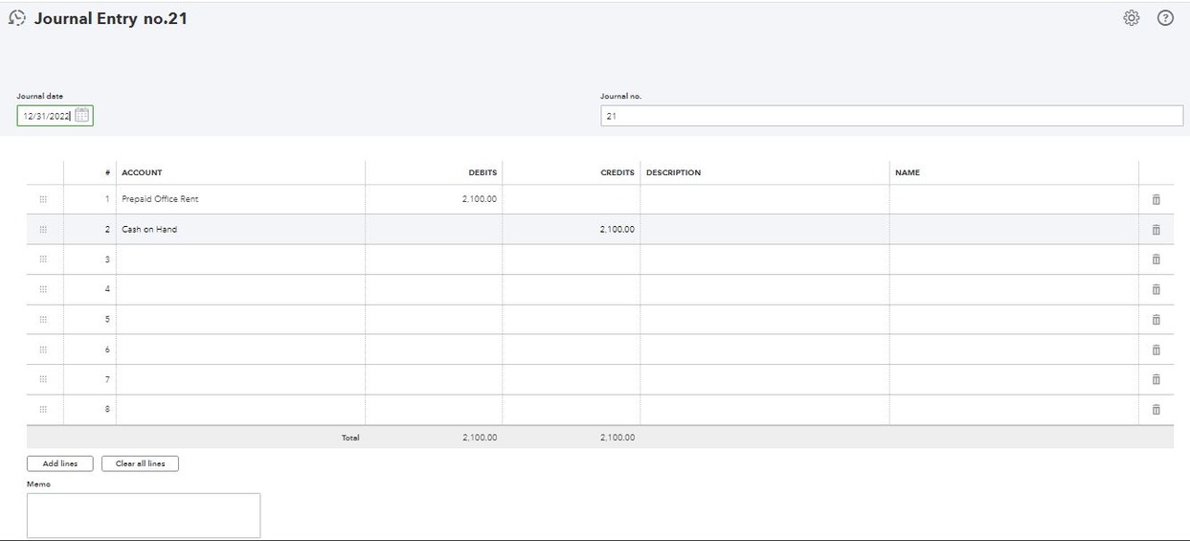Click trash icon for line 8
Screen dimensions: 1190x541
[1156, 410]
